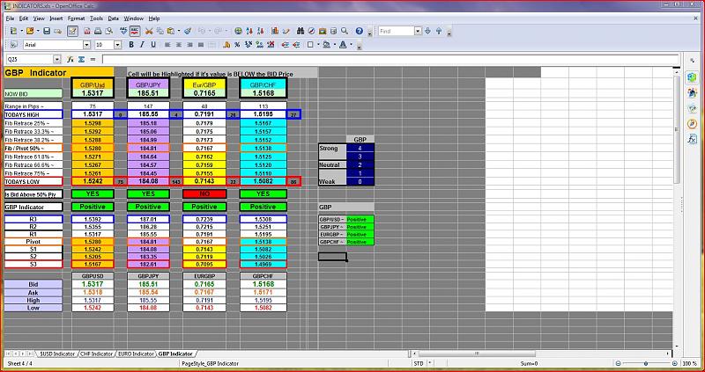Open OpenOffice Help question mark icon
This screenshot has width=705, height=372.
[x=359, y=31]
